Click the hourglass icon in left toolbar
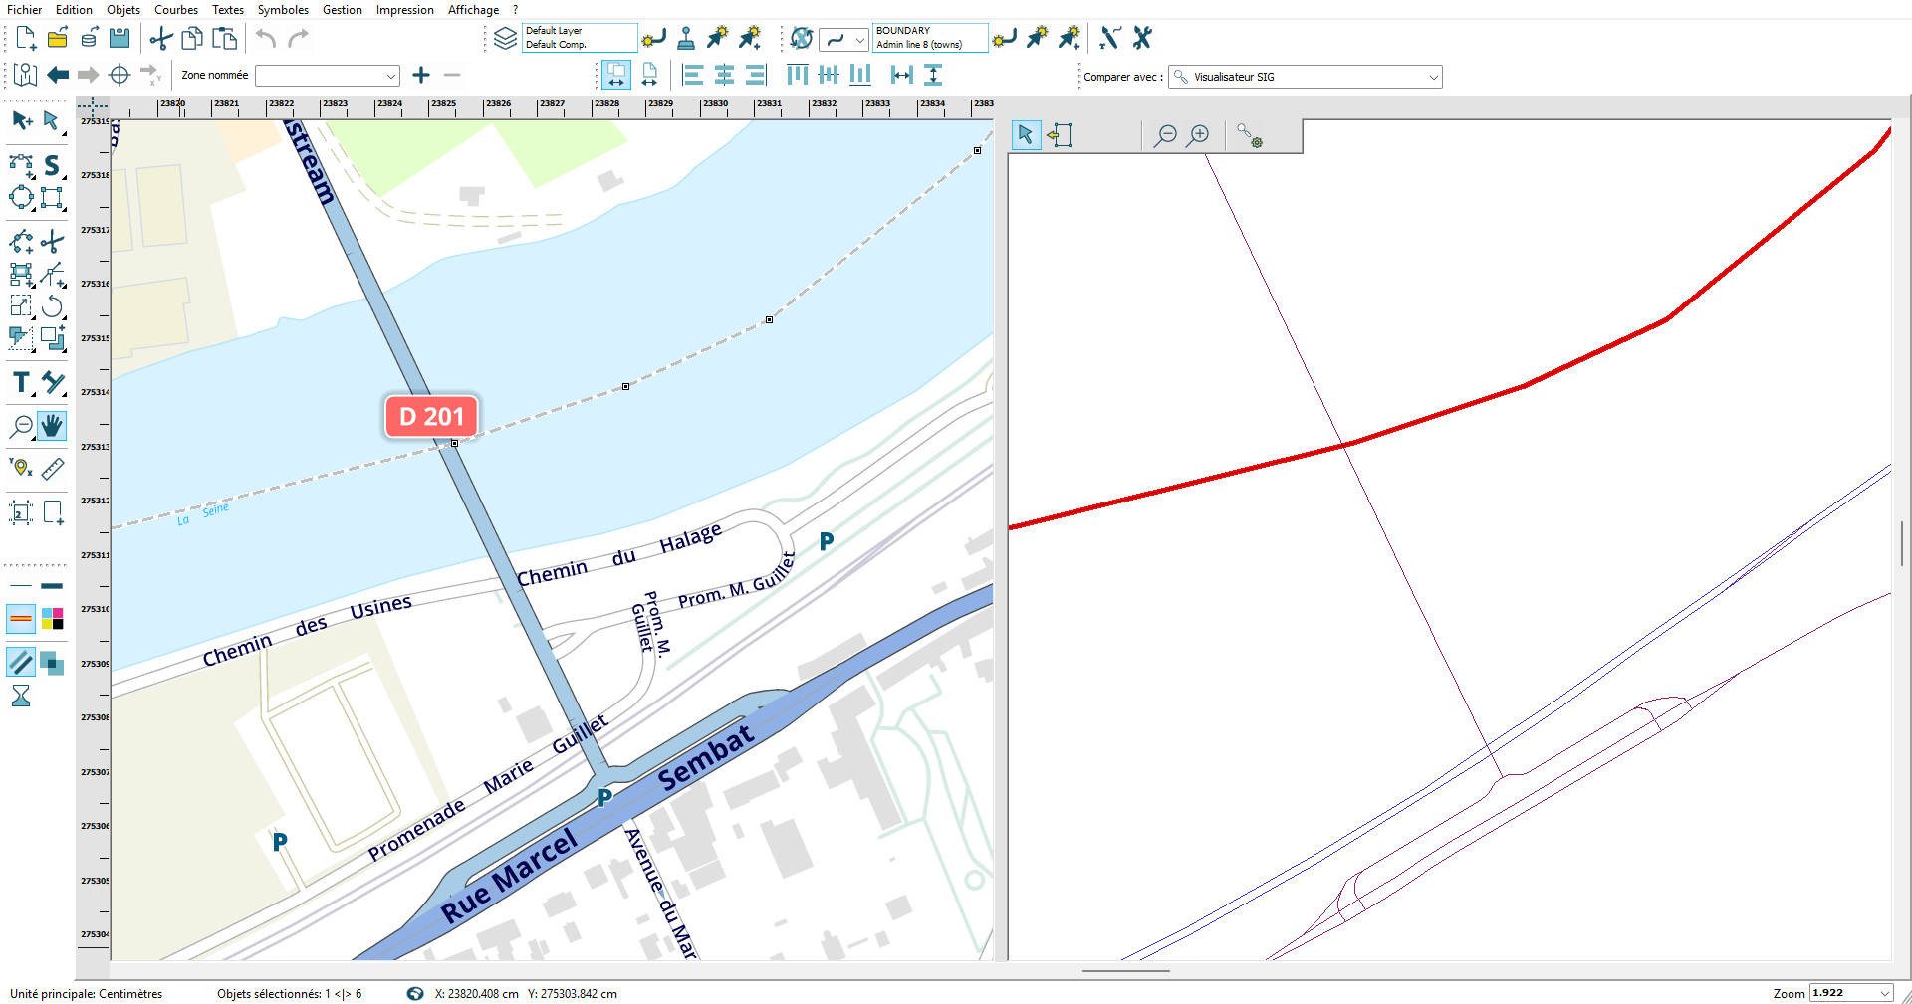 pyautogui.click(x=21, y=696)
